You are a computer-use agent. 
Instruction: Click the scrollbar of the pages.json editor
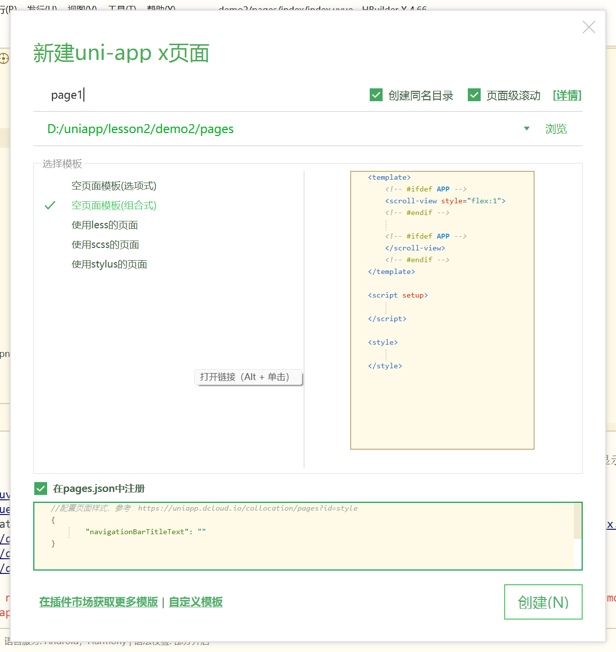[577, 520]
